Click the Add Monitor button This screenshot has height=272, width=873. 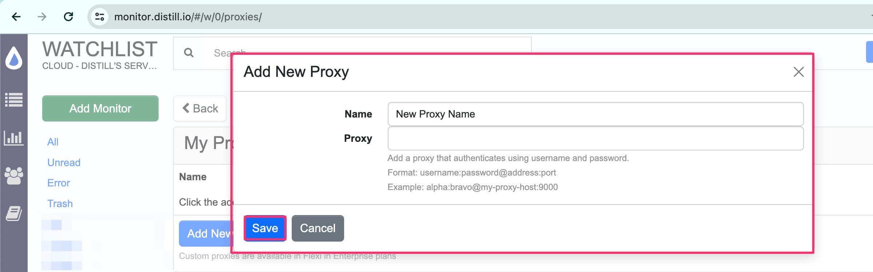(x=100, y=108)
